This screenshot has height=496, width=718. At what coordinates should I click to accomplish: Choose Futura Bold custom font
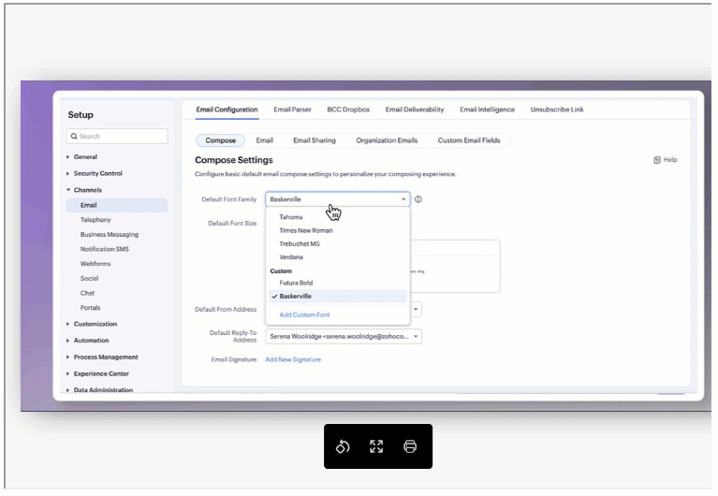tap(296, 283)
